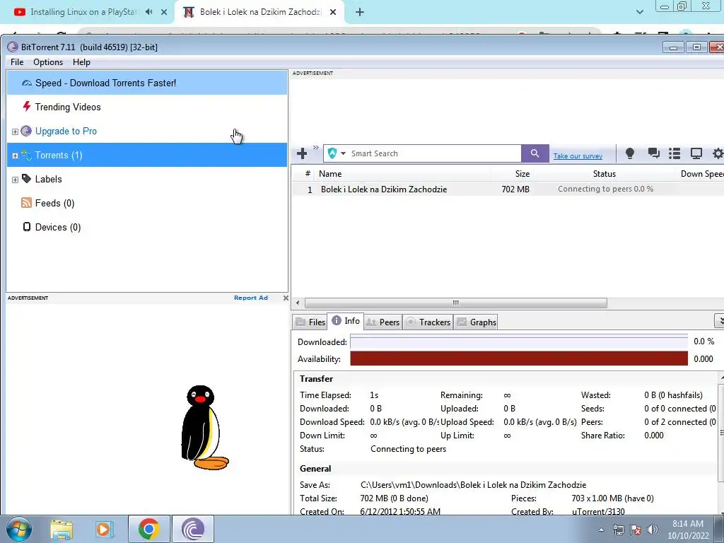The image size is (724, 543).
Task: Select Torrents (1) in the sidebar
Action: [147, 155]
